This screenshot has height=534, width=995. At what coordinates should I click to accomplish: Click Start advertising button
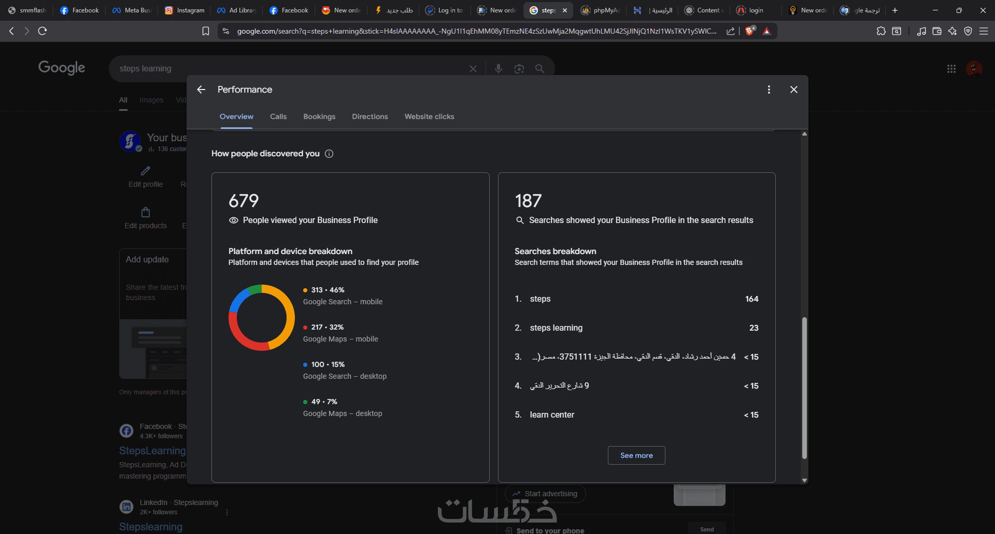tap(545, 494)
